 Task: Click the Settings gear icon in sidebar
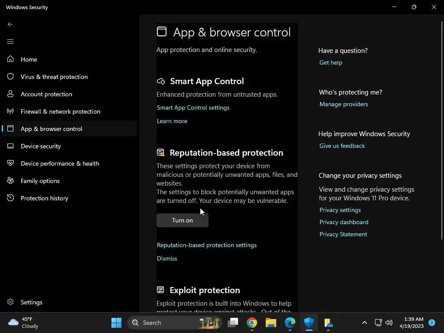10,302
